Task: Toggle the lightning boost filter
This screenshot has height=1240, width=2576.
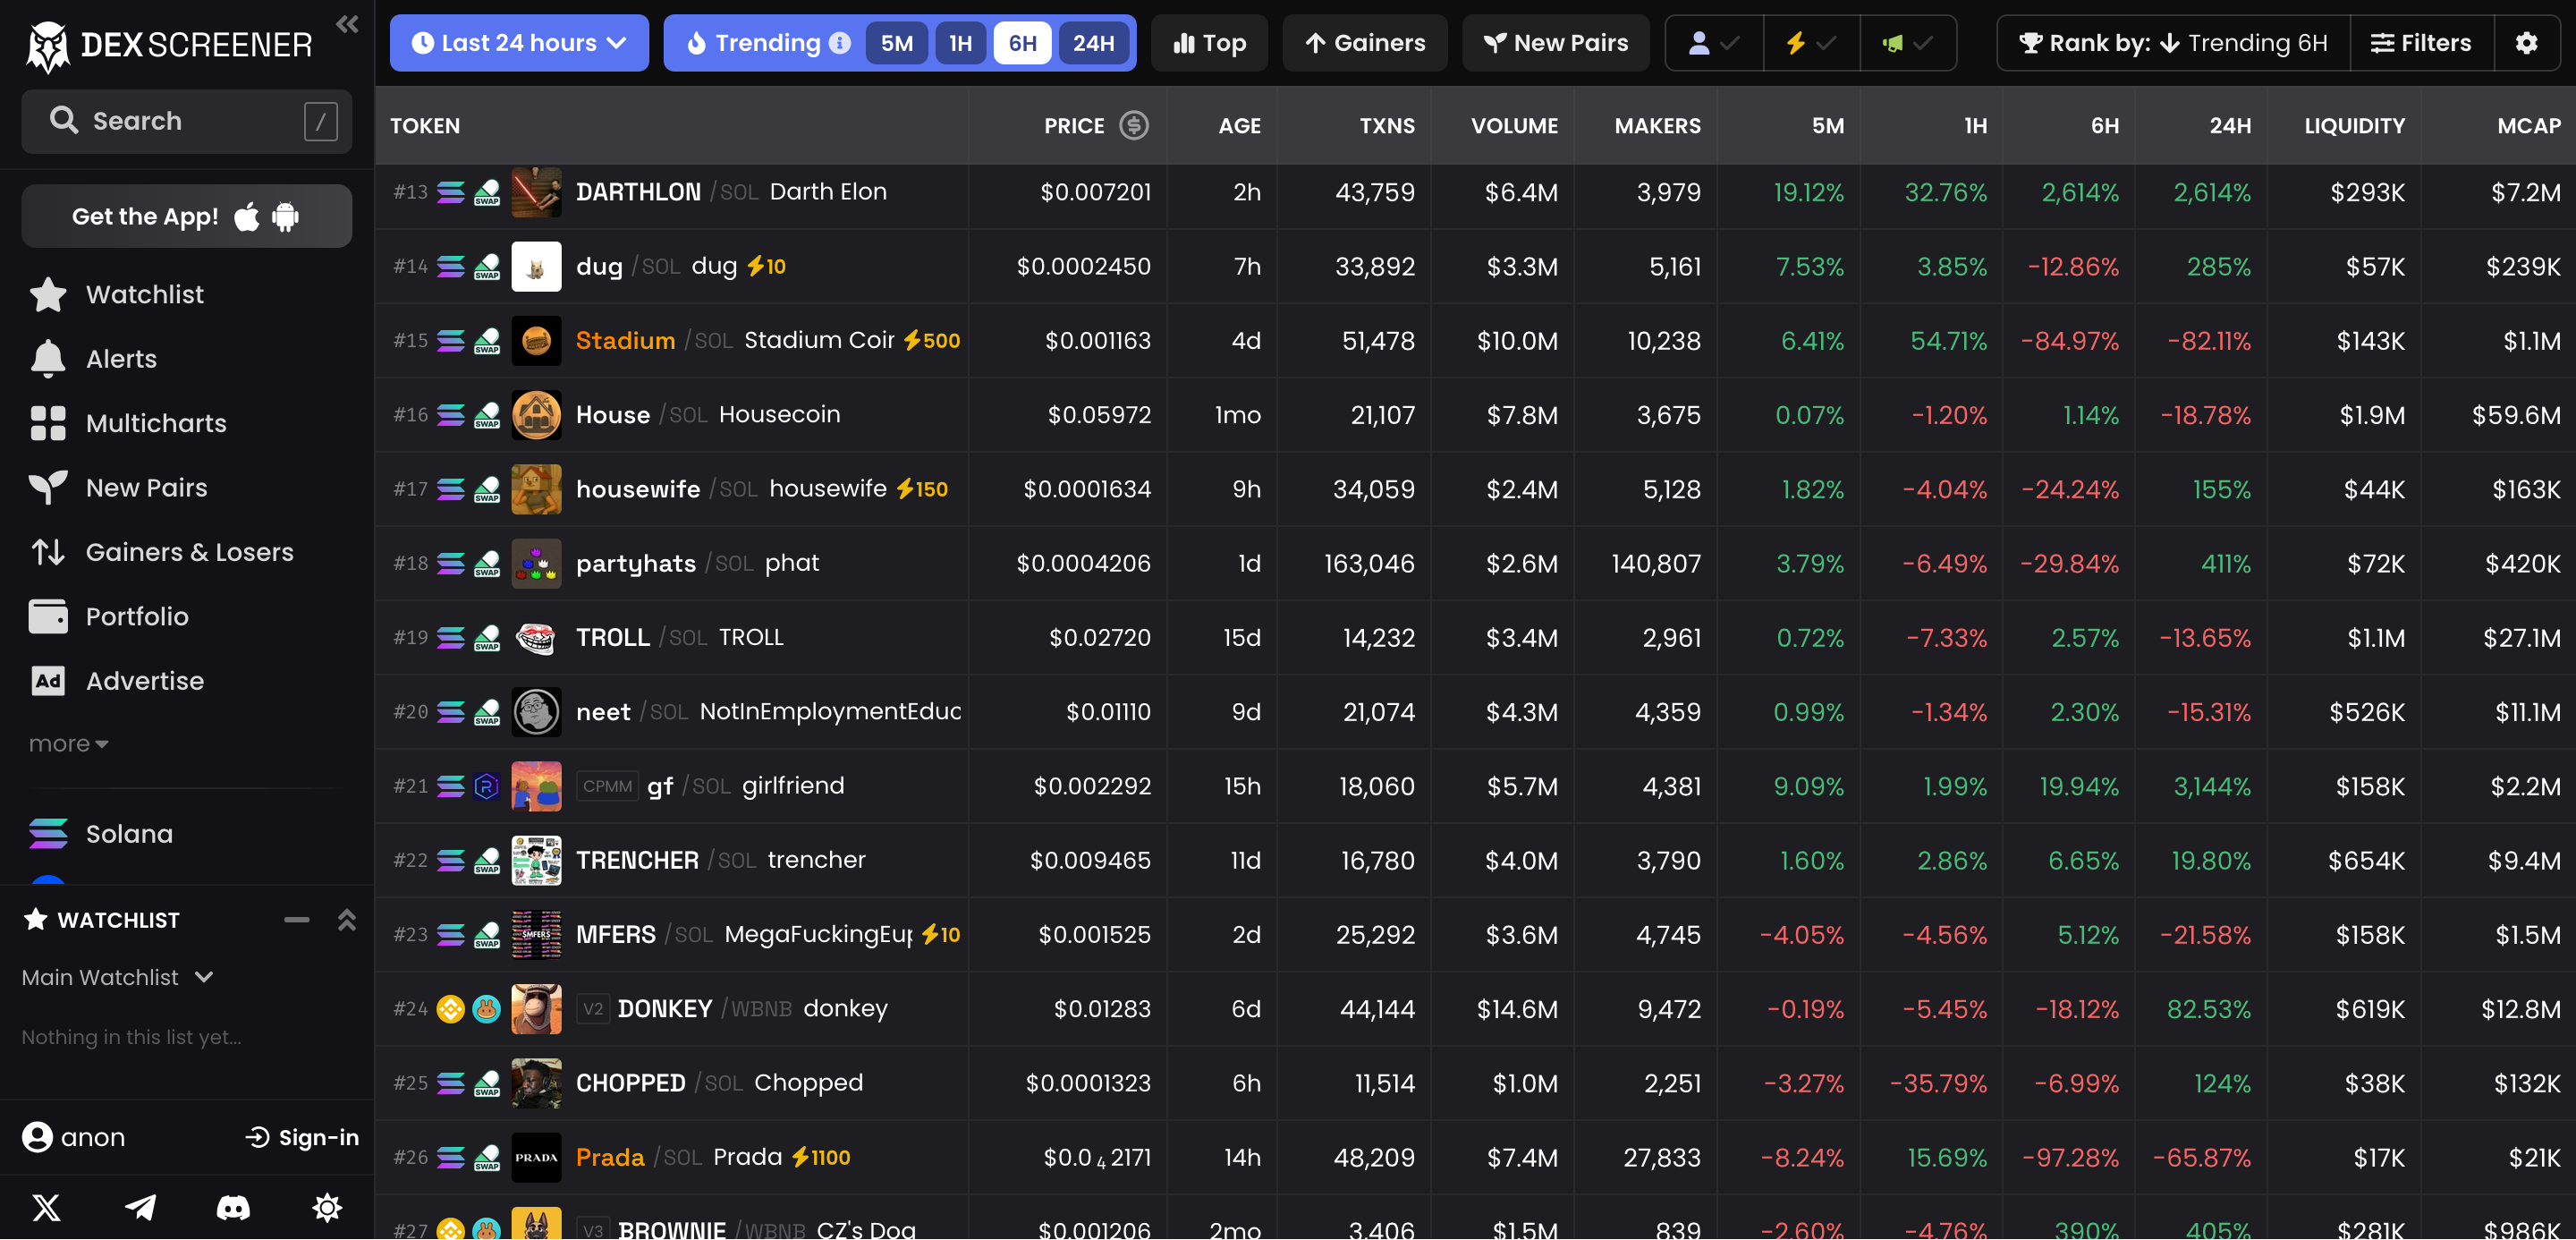Action: coord(1810,43)
